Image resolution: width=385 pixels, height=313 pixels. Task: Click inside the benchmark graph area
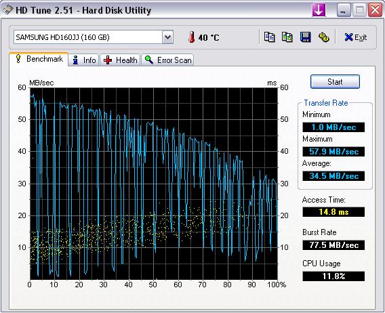pyautogui.click(x=154, y=184)
